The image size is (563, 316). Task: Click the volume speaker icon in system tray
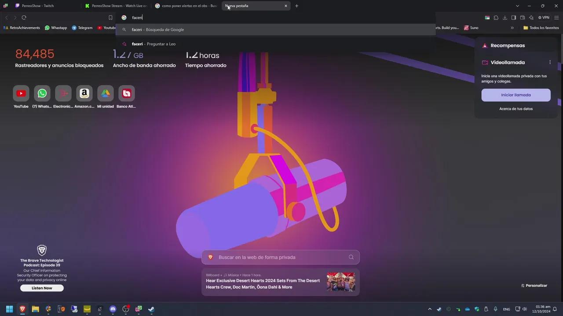(x=524, y=309)
